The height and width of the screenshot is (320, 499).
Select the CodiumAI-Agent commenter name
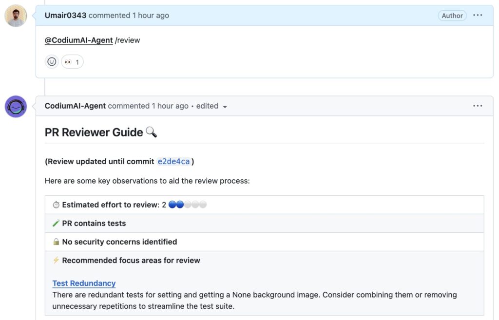coord(75,106)
